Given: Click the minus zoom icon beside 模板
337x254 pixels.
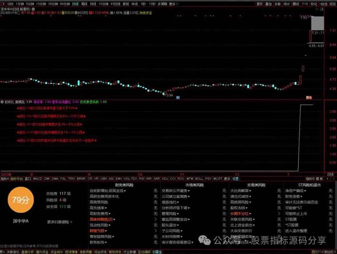Looking at the screenshot, I should [334, 179].
